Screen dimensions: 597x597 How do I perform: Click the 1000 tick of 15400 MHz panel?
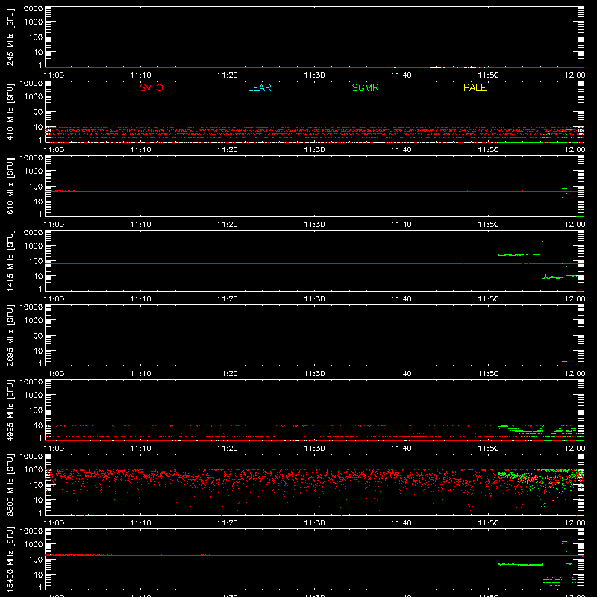34,545
